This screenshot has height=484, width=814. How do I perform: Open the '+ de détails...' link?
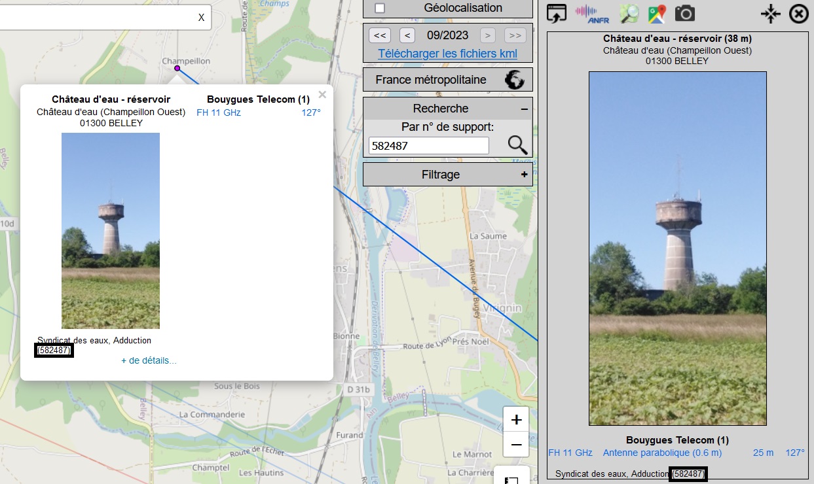pyautogui.click(x=149, y=360)
